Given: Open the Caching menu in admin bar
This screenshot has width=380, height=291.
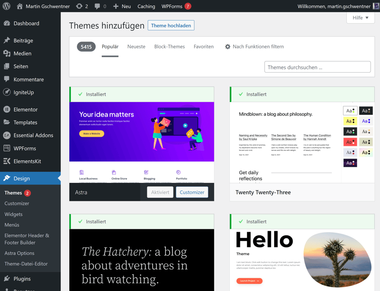Looking at the screenshot, I should 146,6.
